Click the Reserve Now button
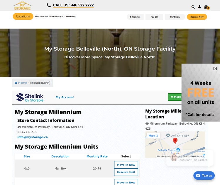Screen dimensions: 220x185 tap(197, 17)
